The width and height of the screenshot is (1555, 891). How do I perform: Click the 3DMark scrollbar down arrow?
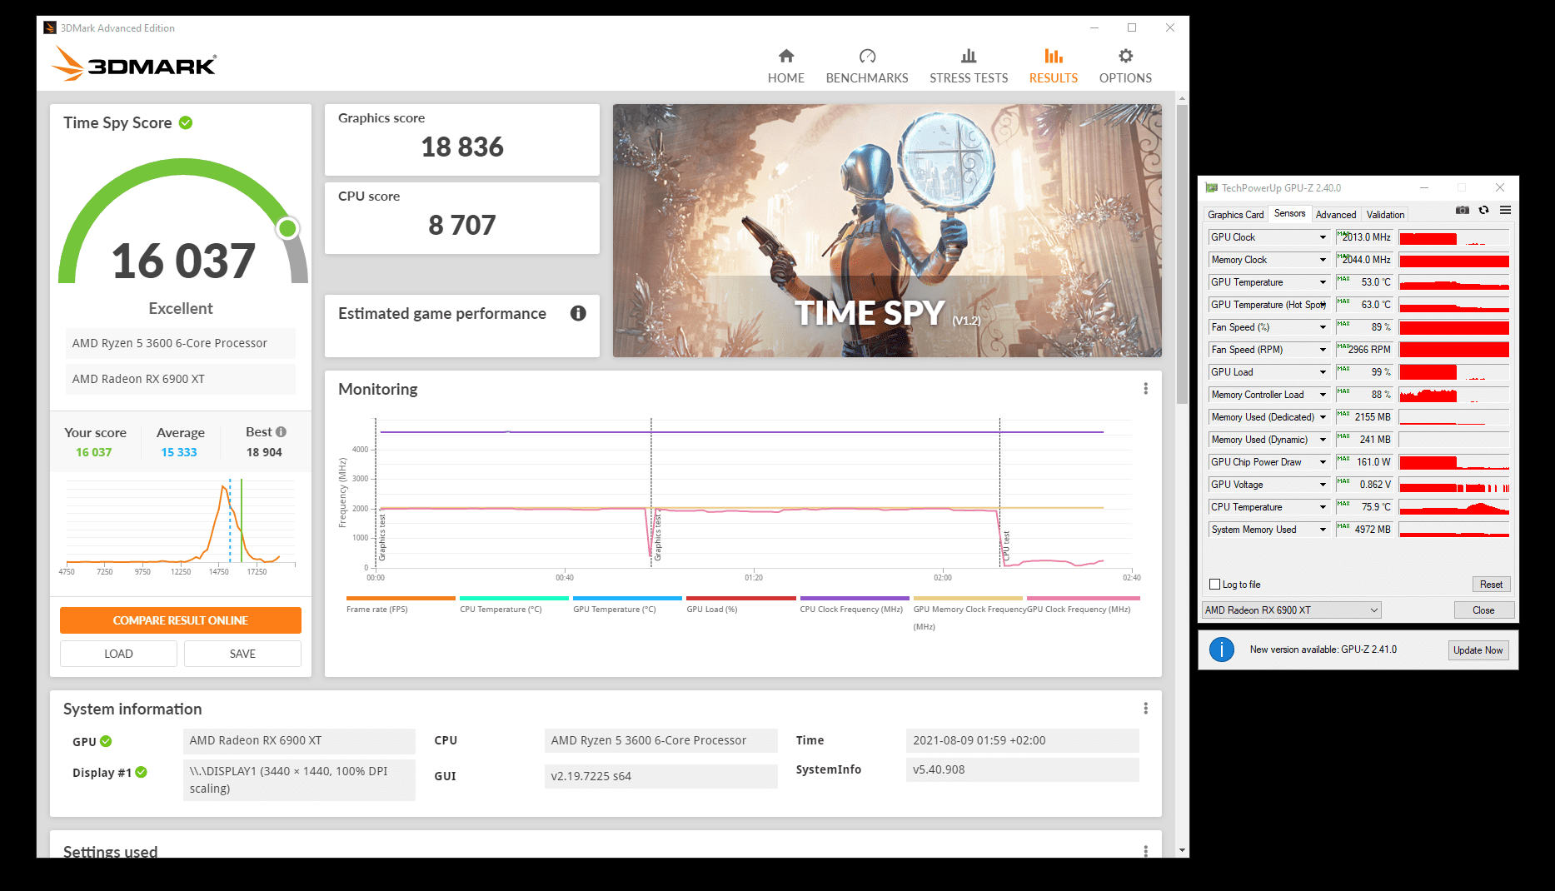[1182, 850]
